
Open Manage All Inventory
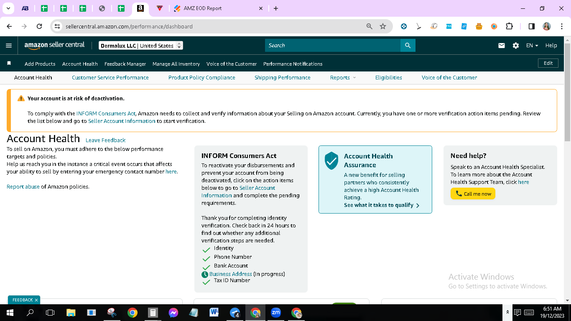(176, 64)
